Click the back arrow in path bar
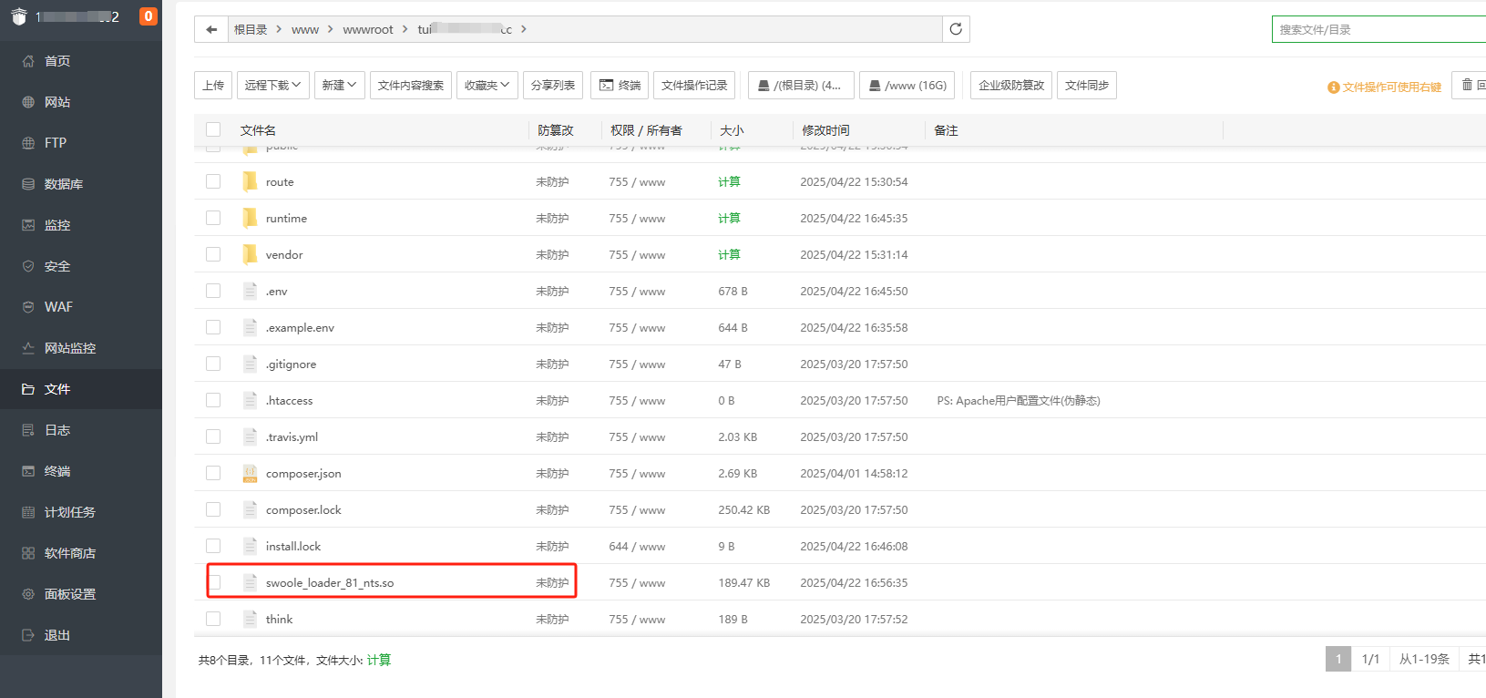The width and height of the screenshot is (1486, 698). (x=211, y=29)
